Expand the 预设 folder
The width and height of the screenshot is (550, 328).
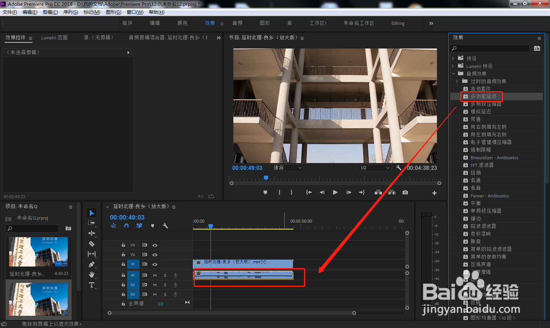(453, 58)
